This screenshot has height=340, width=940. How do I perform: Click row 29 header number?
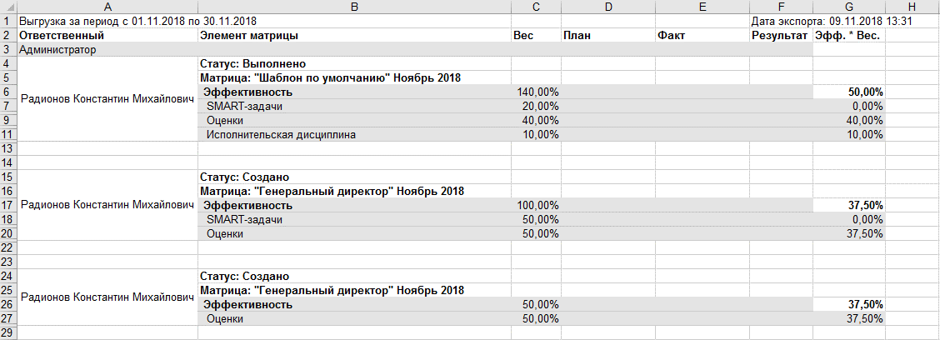point(7,332)
